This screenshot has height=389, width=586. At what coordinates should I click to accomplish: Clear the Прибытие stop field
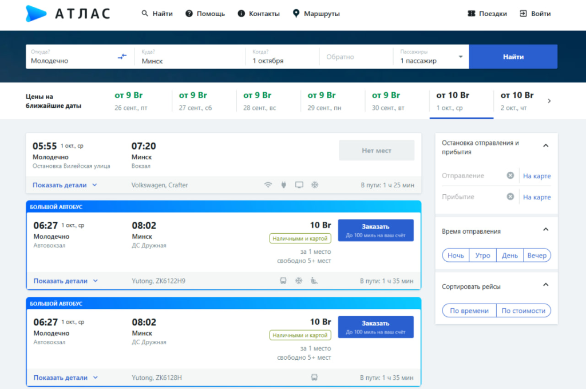click(510, 197)
